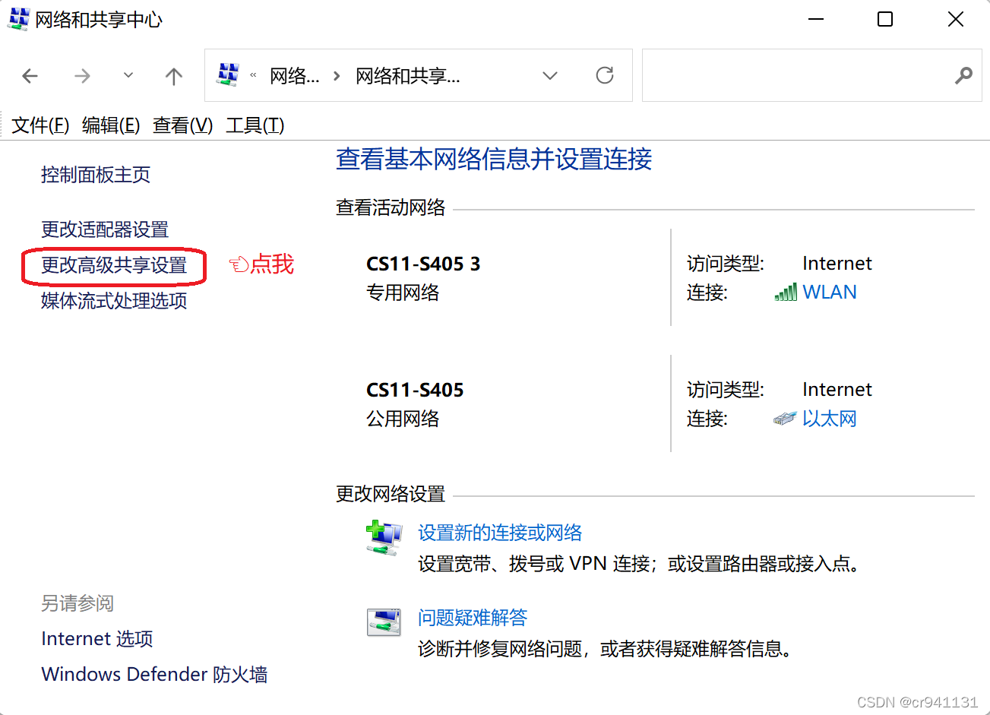Viewport: 990px width, 715px height.
Task: Click the breadcrumb separator arrow after 网络...
Action: coord(337,76)
